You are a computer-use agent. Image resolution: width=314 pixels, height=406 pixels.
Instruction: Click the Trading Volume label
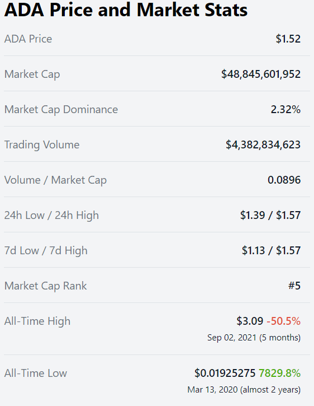pos(42,145)
